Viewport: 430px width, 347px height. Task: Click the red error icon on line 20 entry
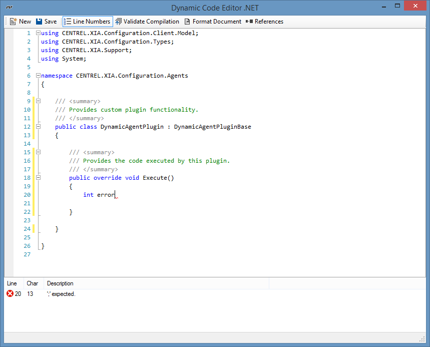(10, 293)
